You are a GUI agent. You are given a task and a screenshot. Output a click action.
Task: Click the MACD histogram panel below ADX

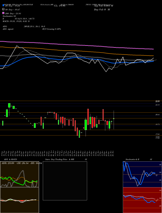pos(19,200)
